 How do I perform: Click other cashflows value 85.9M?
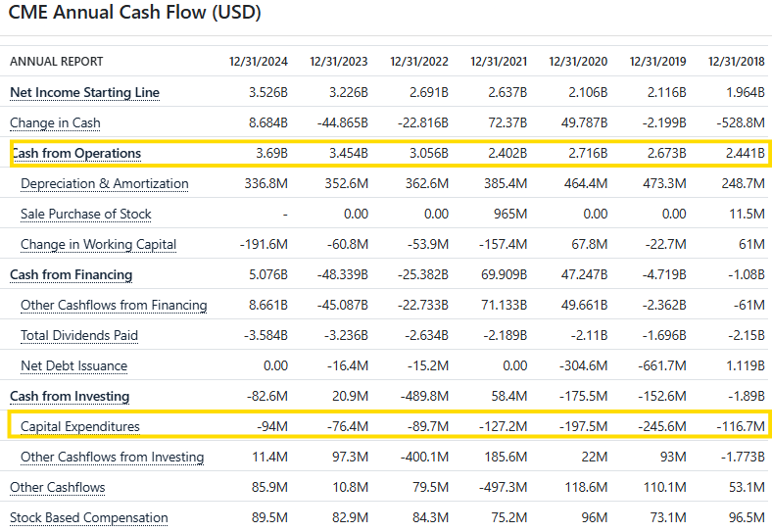(x=269, y=488)
